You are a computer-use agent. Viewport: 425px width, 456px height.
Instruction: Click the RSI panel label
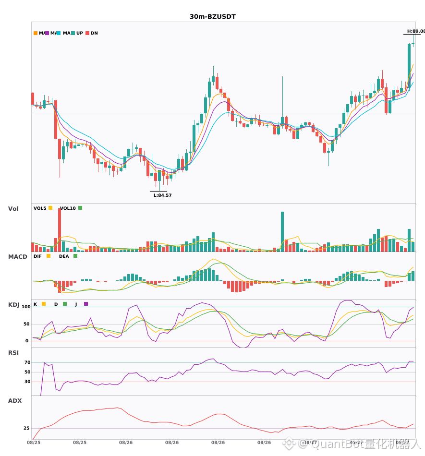click(13, 353)
